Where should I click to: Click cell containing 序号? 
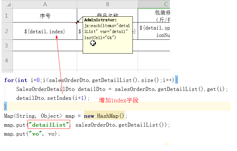pyautogui.click(x=45, y=16)
